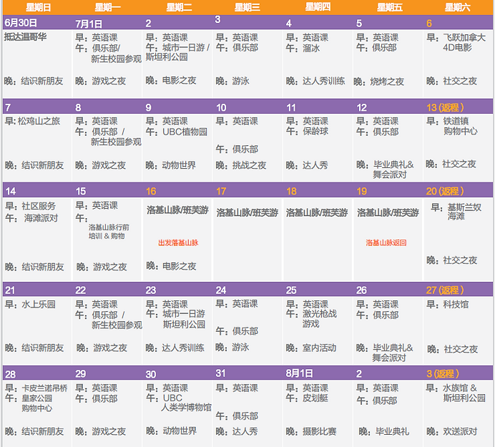Viewport: 495px width, 447px height.
Task: Click 毕业典礼& 舞会派对 on July 26
Action: [393, 353]
